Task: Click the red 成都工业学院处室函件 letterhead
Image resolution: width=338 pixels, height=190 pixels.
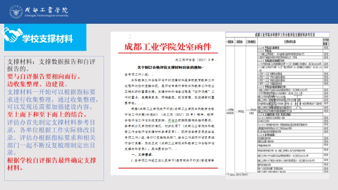Action: tap(168, 47)
